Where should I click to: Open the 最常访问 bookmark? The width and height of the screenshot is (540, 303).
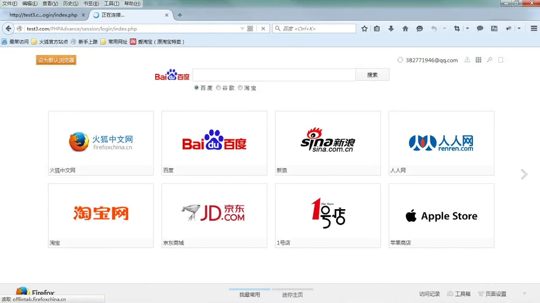coord(15,42)
